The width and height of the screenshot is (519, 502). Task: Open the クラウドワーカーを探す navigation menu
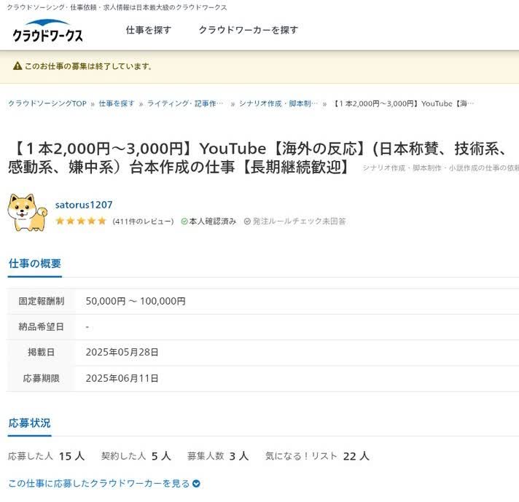pyautogui.click(x=248, y=30)
